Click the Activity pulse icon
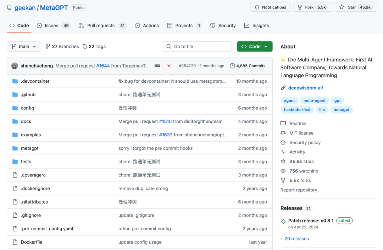The image size is (383, 250). click(x=283, y=152)
